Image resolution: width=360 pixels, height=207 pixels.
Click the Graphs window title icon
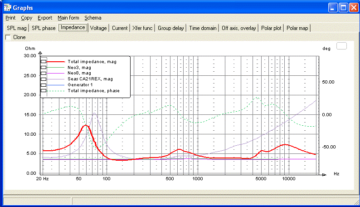click(7, 8)
